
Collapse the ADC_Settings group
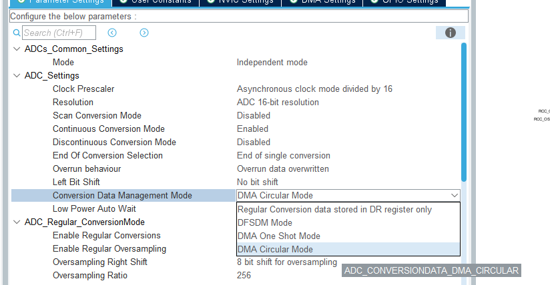click(17, 76)
